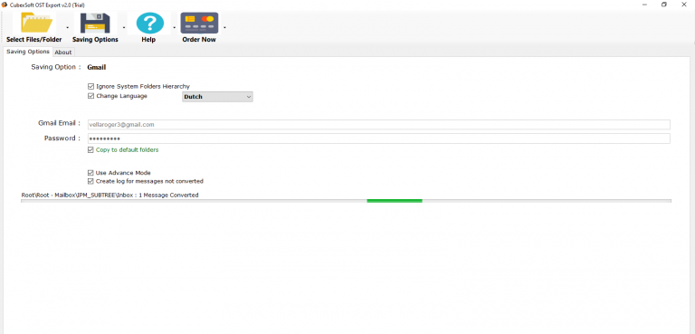Toggle the Change Language checkbox
Image resolution: width=695 pixels, height=334 pixels.
coord(90,96)
